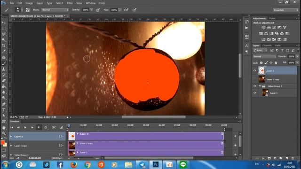Mute audio playback in Timeline
Viewport: 301px width, 169px height.
[x=39, y=127]
